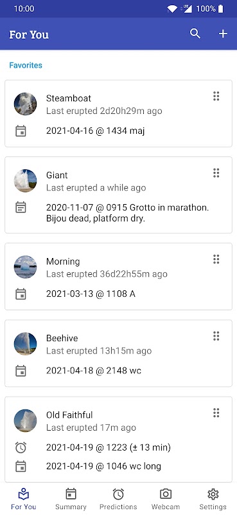Open the Old Faithful geyser photo
Viewport: 237px width, 515px height.
pos(25,420)
